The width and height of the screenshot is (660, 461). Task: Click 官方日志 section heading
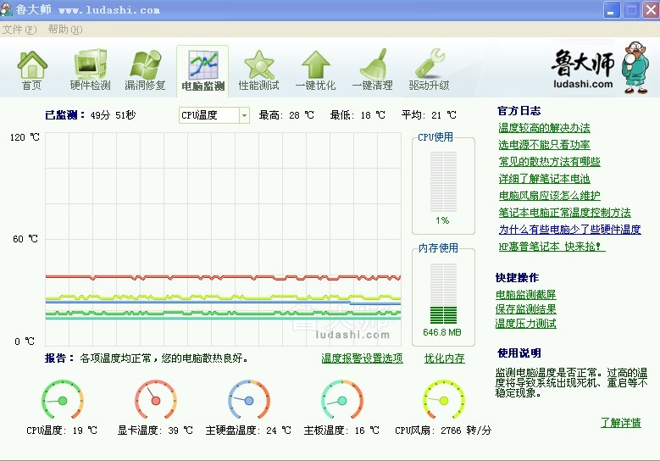point(519,111)
